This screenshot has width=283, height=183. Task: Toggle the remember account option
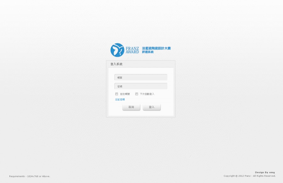click(117, 94)
